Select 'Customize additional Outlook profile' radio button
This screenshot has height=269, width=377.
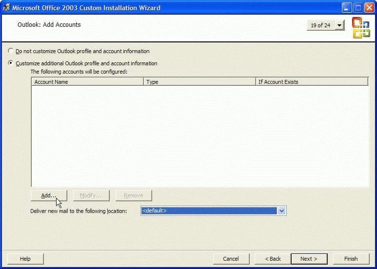tap(10, 63)
